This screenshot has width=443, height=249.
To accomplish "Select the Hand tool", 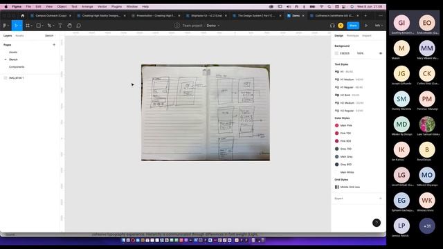I will pos(69,26).
